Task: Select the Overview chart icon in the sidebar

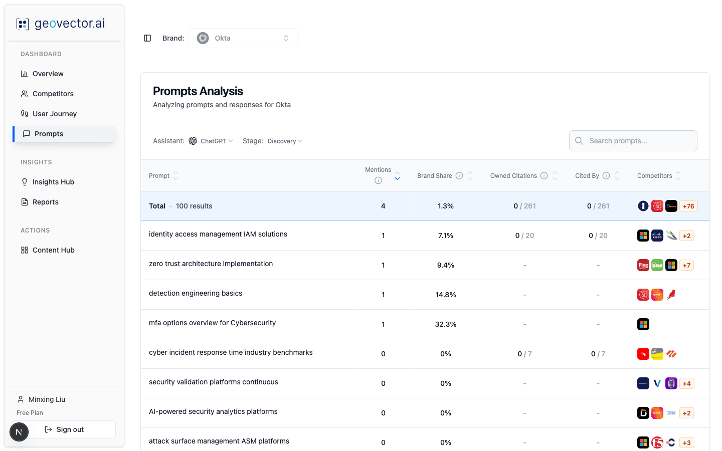Action: click(24, 74)
